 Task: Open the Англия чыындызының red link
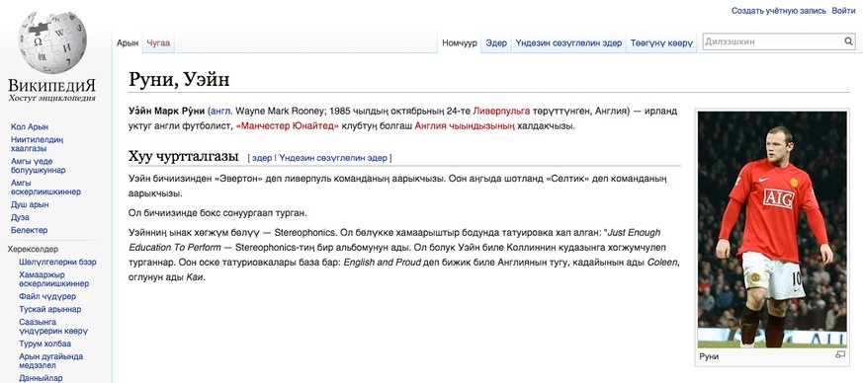(465, 125)
